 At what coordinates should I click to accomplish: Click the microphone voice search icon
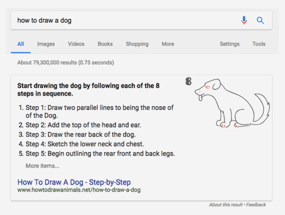[x=244, y=20]
